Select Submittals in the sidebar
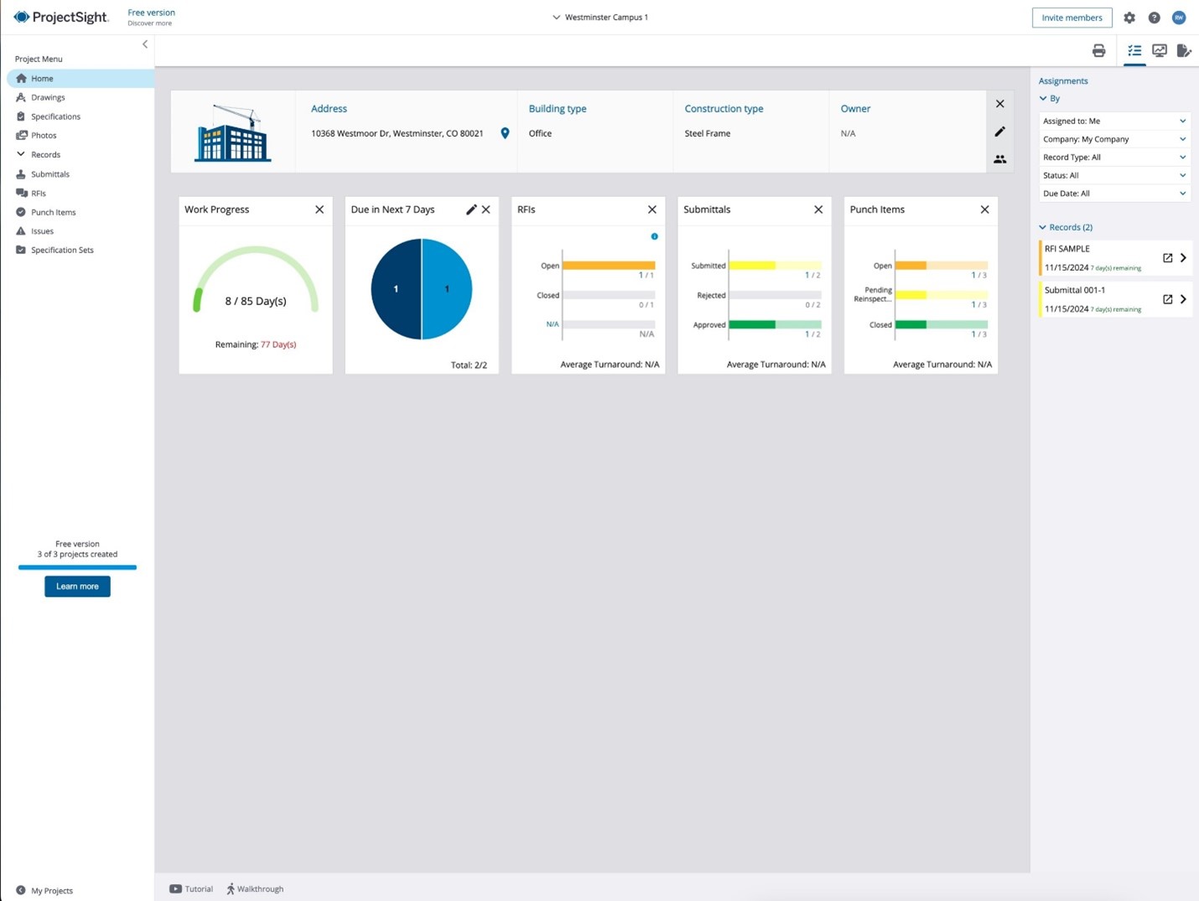The width and height of the screenshot is (1199, 901). [49, 173]
